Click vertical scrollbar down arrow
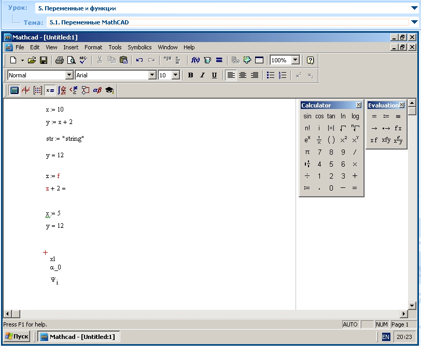Image resolution: width=421 pixels, height=354 pixels. click(412, 306)
